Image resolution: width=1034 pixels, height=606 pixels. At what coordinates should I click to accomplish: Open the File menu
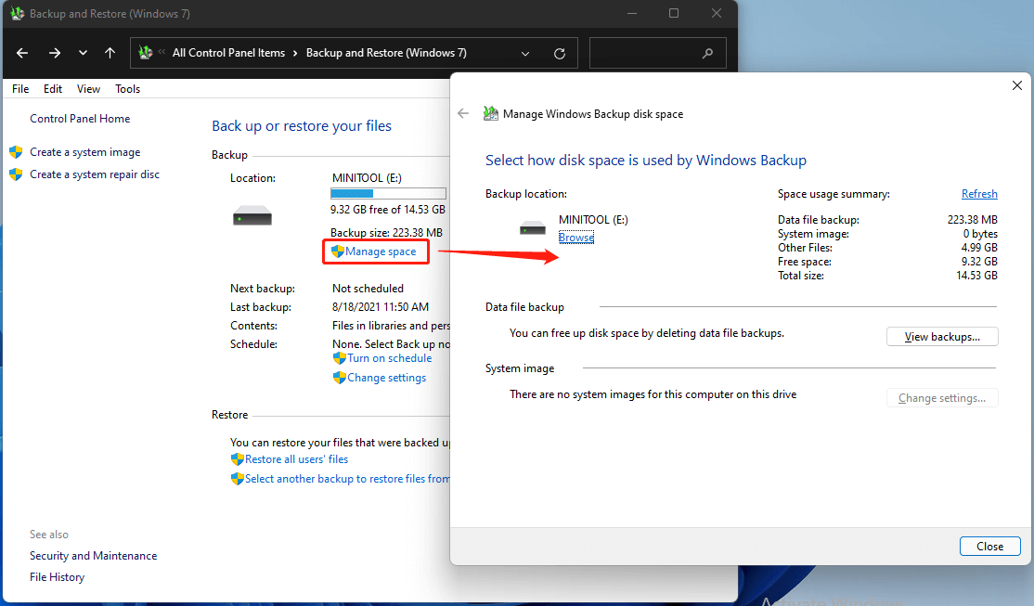pos(20,89)
